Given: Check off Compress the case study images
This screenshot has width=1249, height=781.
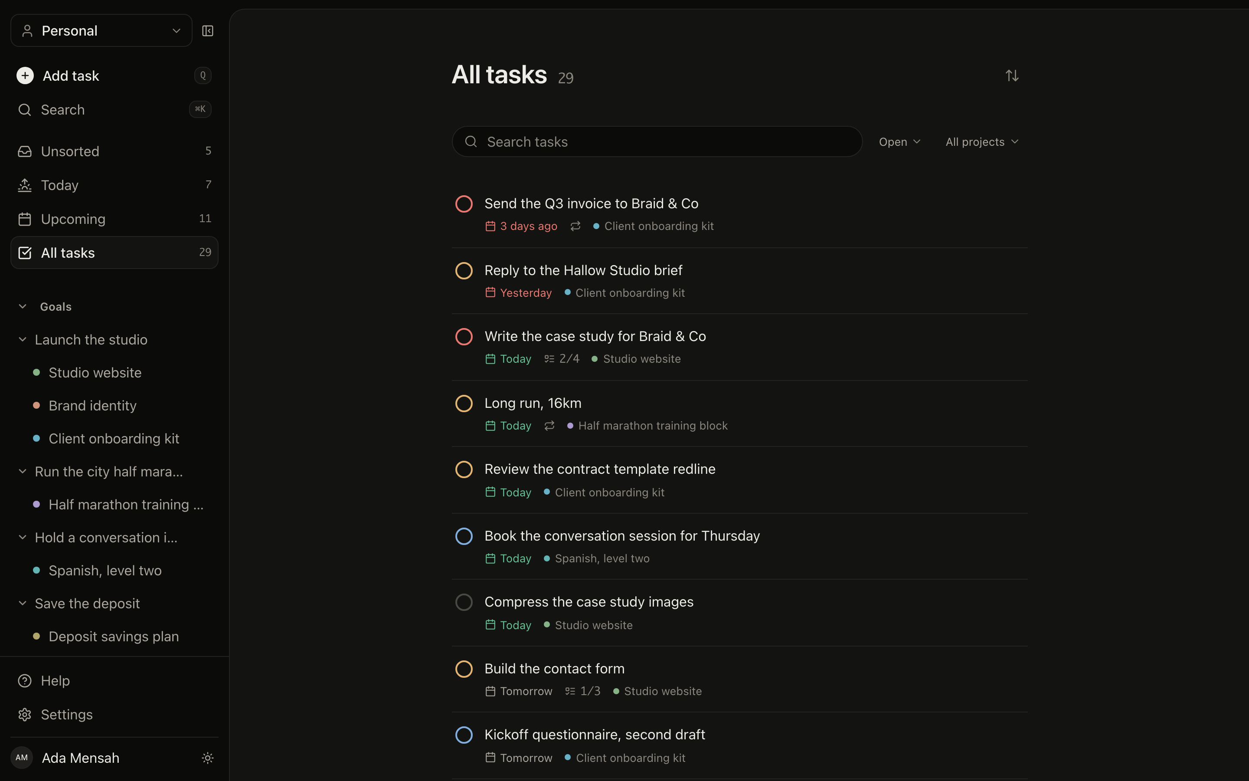Looking at the screenshot, I should coord(464,602).
